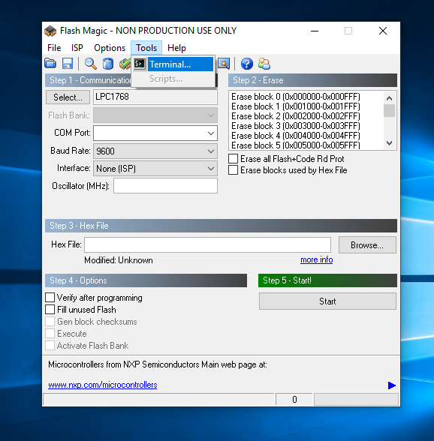Click the Start button
The image size is (434, 441).
coord(327,301)
